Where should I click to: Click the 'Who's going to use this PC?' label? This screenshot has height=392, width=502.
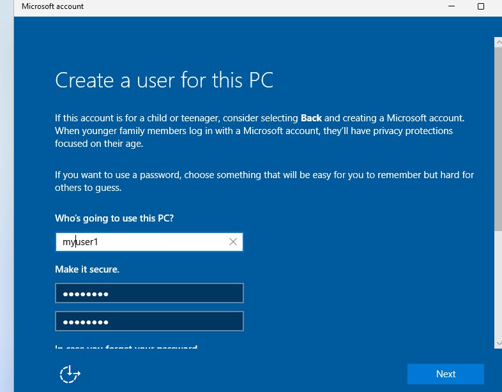point(114,218)
